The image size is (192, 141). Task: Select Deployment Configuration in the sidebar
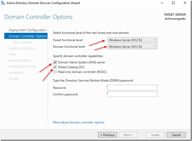27,30
